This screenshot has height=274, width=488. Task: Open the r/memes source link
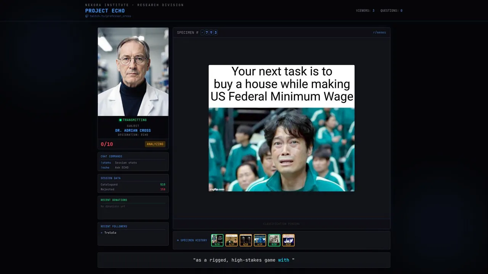(x=379, y=32)
